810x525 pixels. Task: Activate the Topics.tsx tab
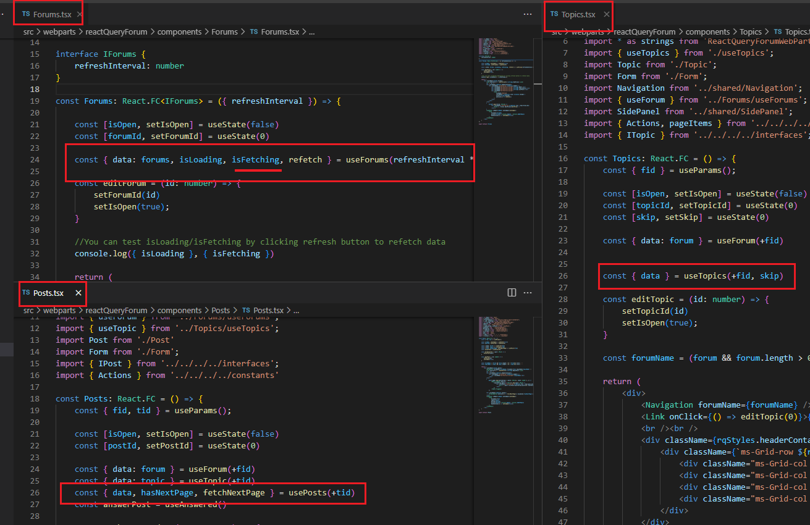pyautogui.click(x=578, y=14)
